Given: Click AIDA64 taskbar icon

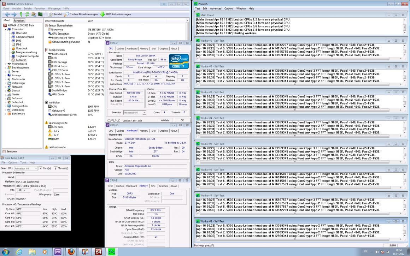Looking at the screenshot, I should (x=98, y=252).
